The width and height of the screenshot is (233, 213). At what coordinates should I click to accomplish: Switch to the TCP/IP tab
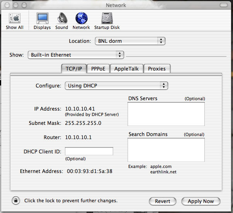tap(73, 69)
